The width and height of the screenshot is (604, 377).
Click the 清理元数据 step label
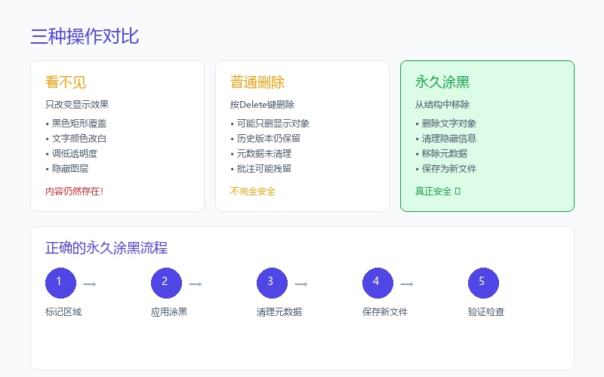click(x=279, y=311)
